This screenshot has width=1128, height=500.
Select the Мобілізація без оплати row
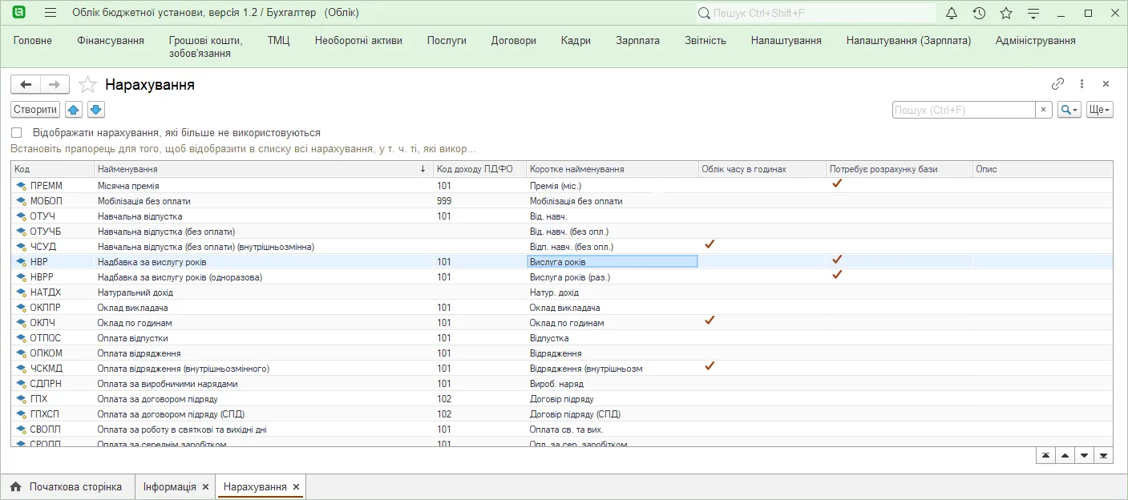561,201
